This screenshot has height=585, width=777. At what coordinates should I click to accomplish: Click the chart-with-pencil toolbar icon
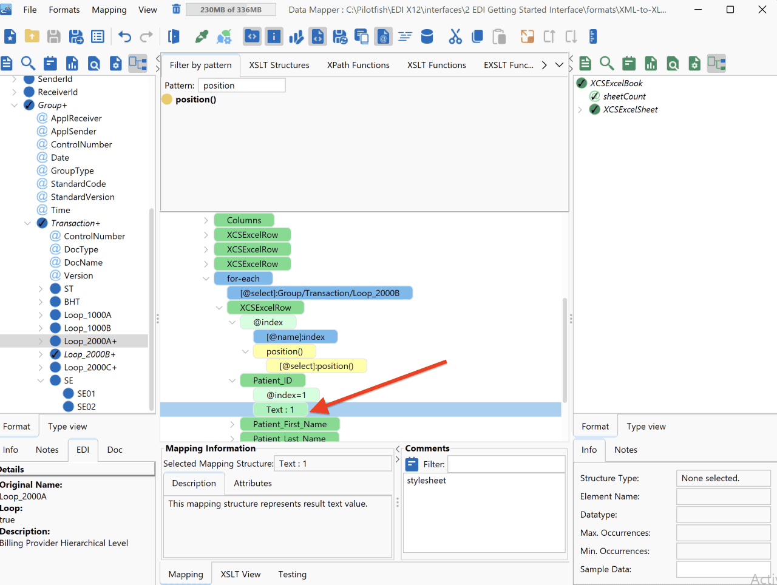296,36
